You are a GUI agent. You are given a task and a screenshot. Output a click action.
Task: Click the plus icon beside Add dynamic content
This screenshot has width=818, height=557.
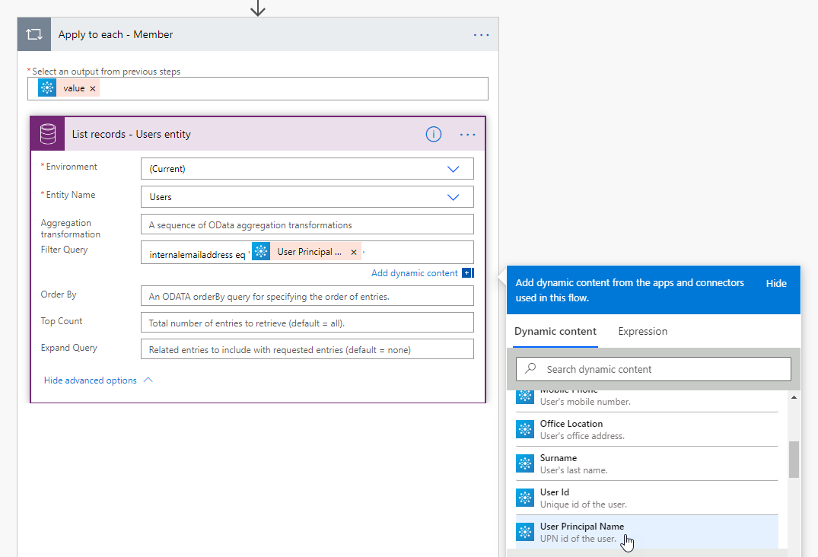click(467, 273)
